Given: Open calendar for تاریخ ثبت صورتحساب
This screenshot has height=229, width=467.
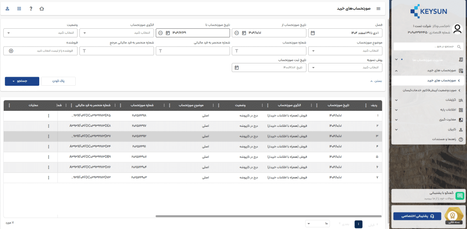Looking at the screenshot, I should tap(236, 68).
